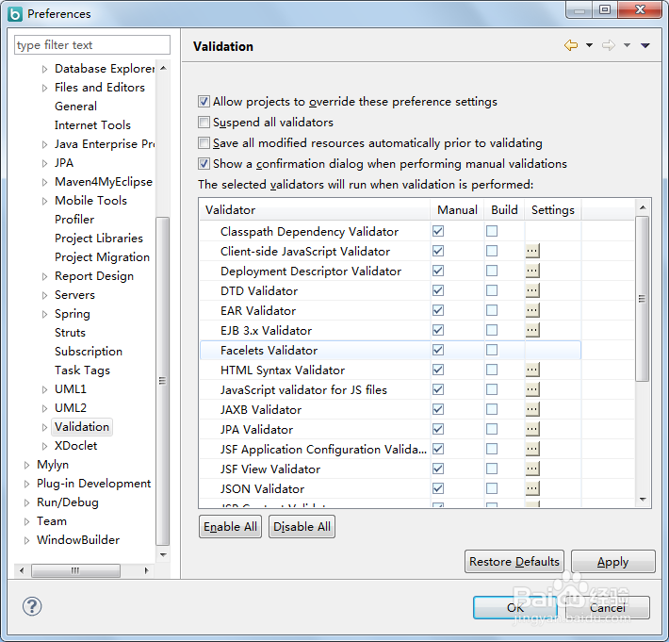Enable Suspend all validators checkbox

(x=204, y=123)
